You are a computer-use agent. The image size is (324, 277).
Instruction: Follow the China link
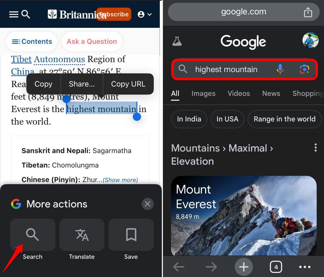click(x=23, y=71)
